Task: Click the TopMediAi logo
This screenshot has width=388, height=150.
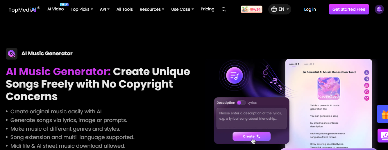Action: tap(24, 10)
